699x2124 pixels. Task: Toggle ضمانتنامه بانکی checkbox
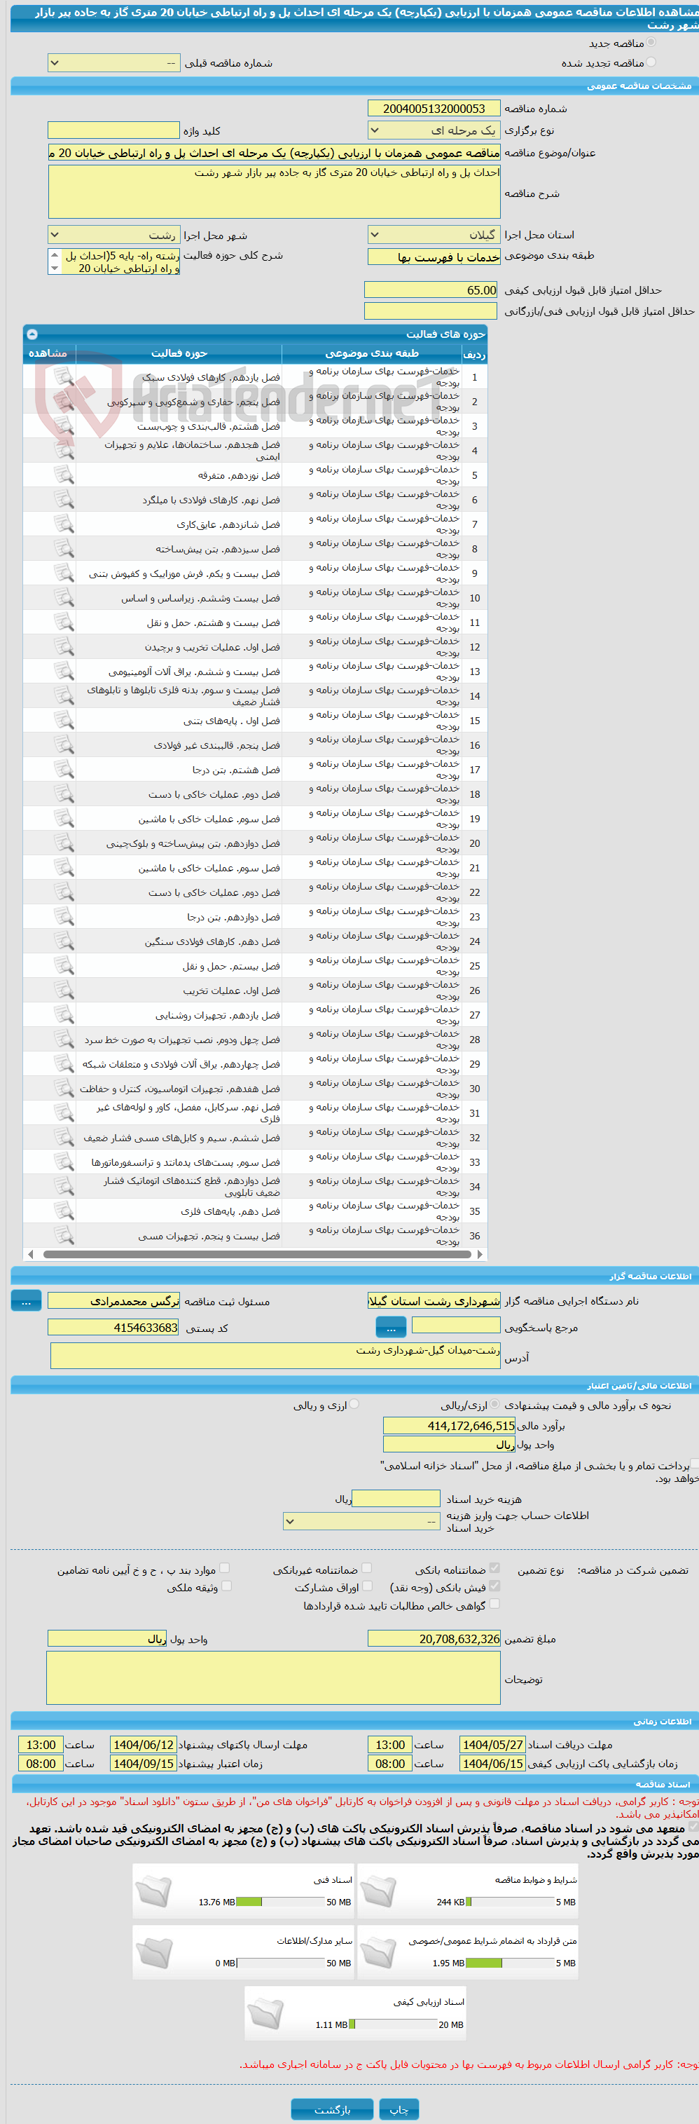(x=494, y=1568)
